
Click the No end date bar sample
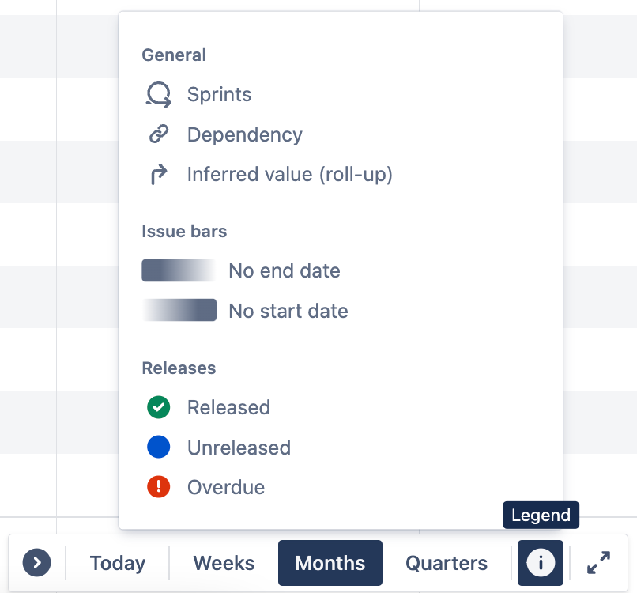[x=179, y=270]
